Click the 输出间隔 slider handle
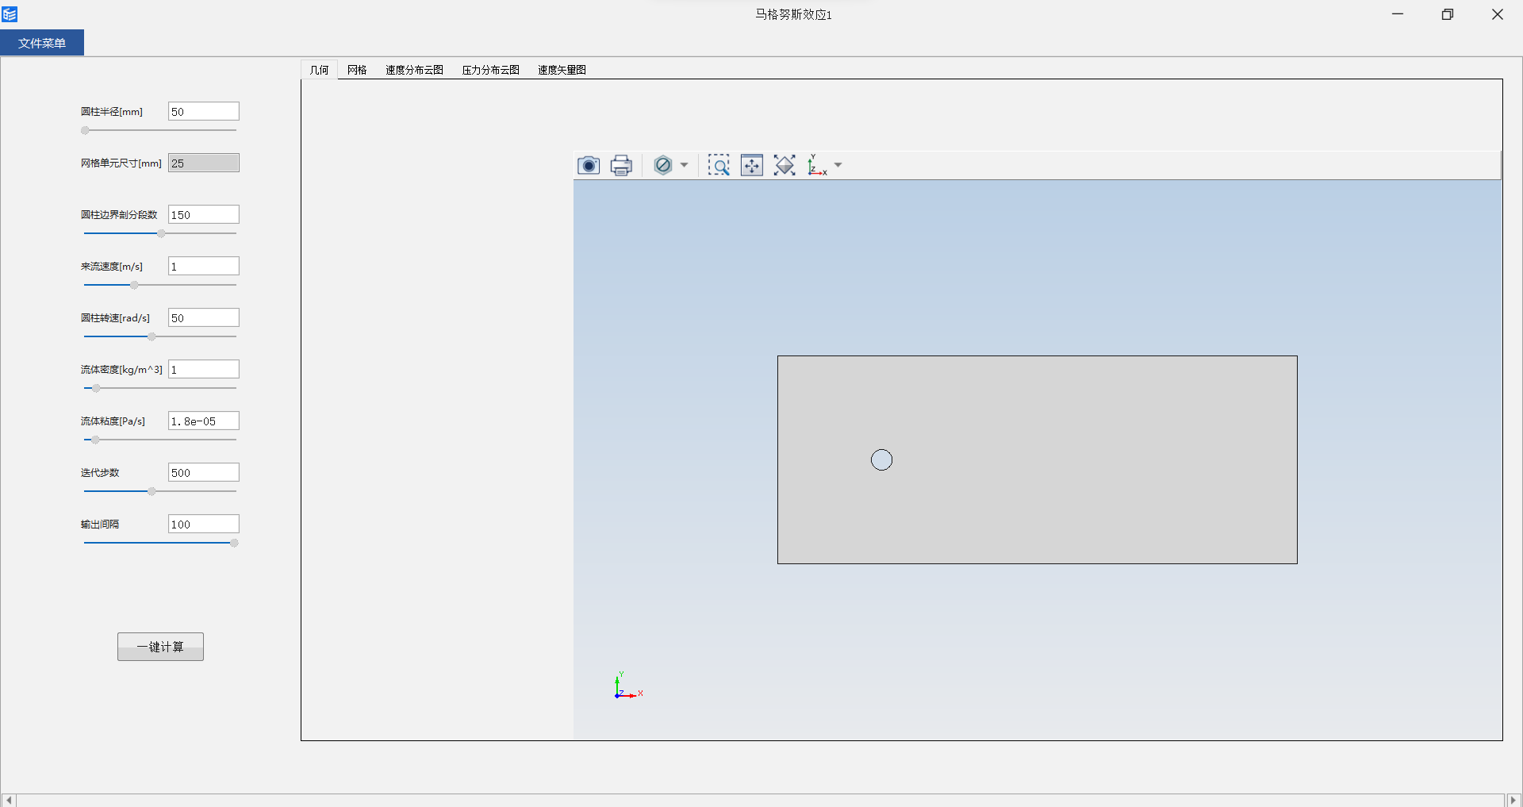Screen dimensions: 1523x807 (x=234, y=543)
